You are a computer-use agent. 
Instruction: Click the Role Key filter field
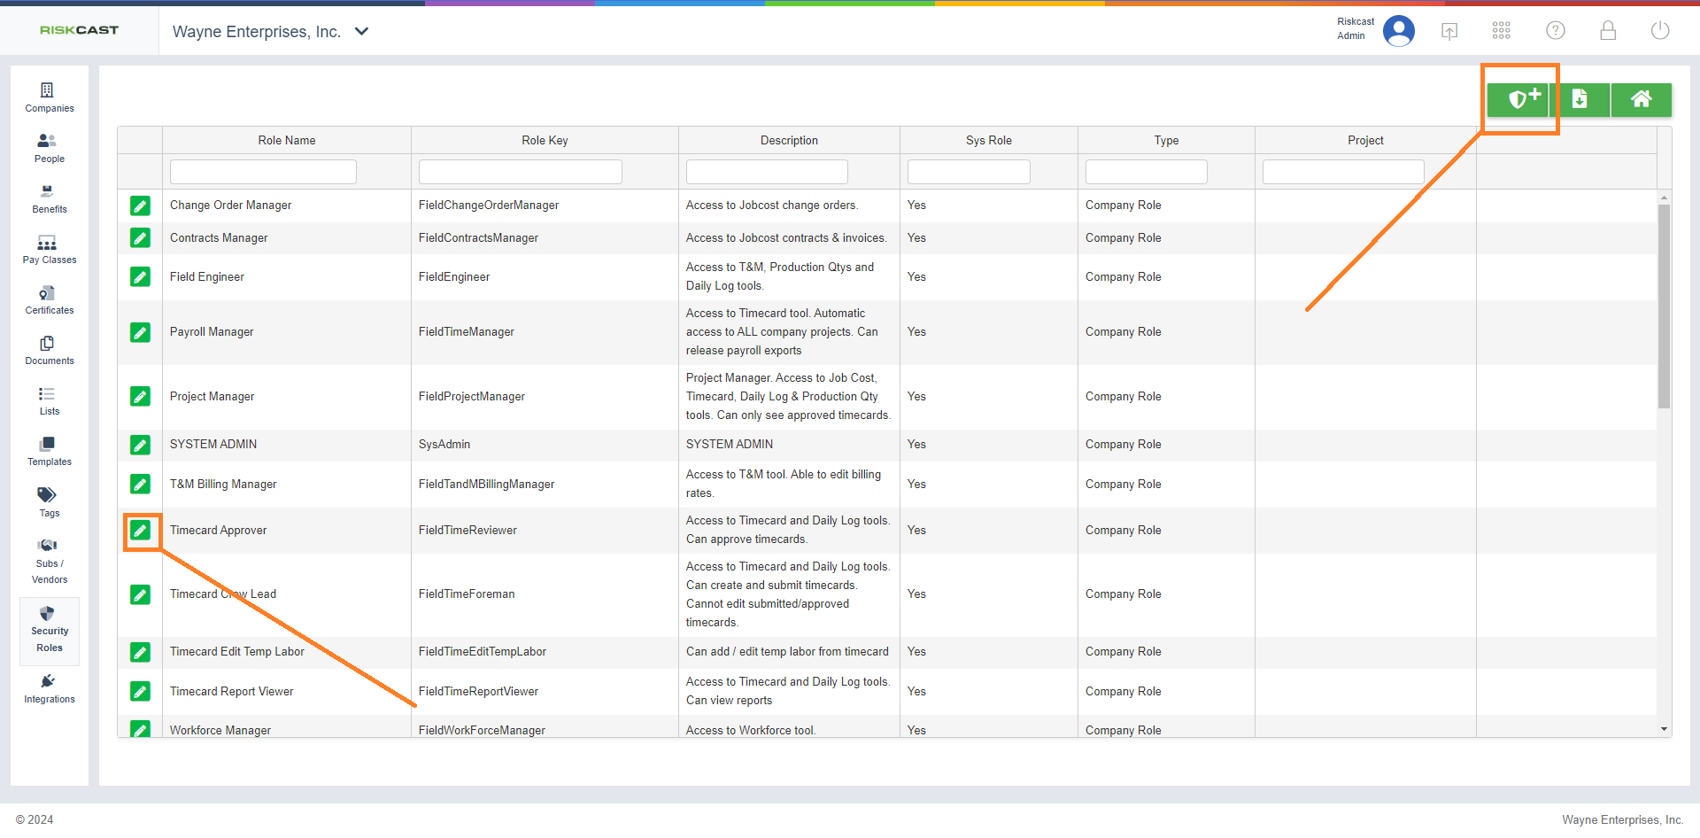point(520,172)
